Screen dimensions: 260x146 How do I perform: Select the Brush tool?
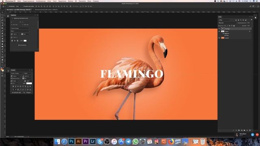coord(2,31)
